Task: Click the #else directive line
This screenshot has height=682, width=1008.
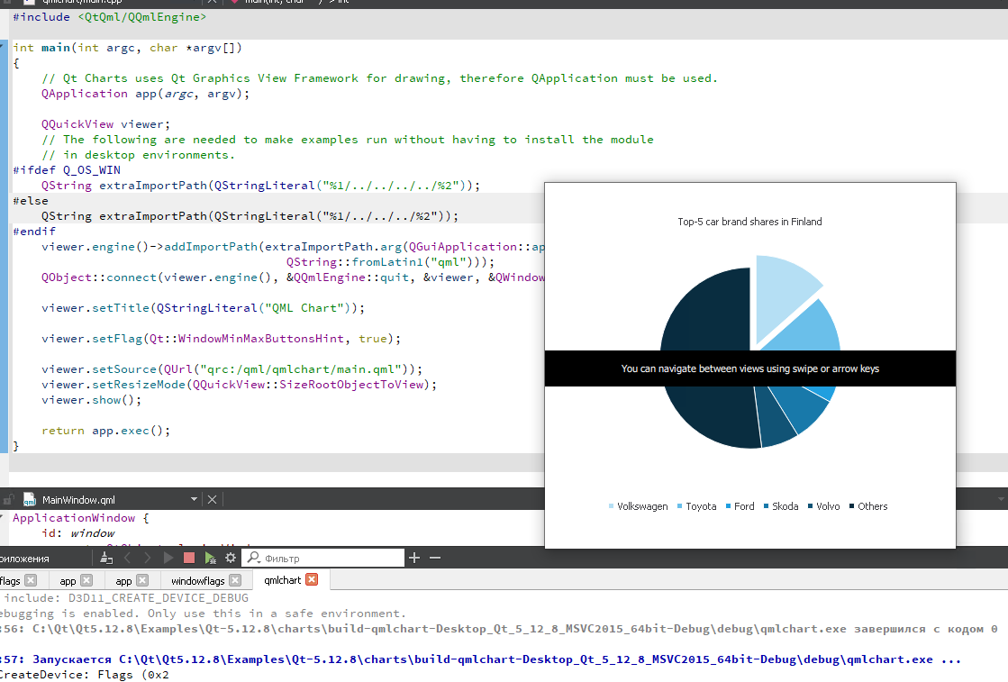Action: (31, 201)
